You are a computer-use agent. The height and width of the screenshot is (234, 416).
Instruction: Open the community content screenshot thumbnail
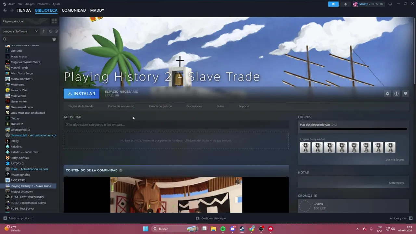176,195
